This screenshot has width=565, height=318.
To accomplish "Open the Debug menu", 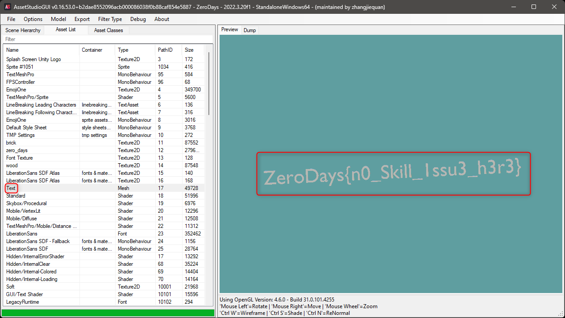I will tap(138, 19).
